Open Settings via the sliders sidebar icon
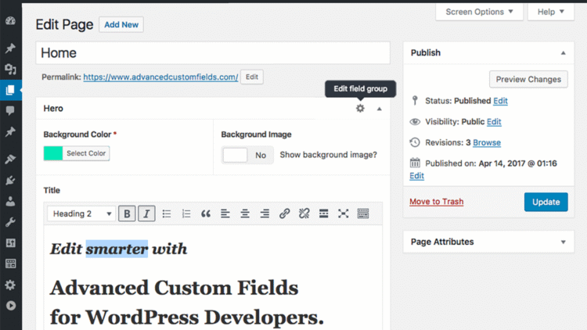 click(10, 243)
